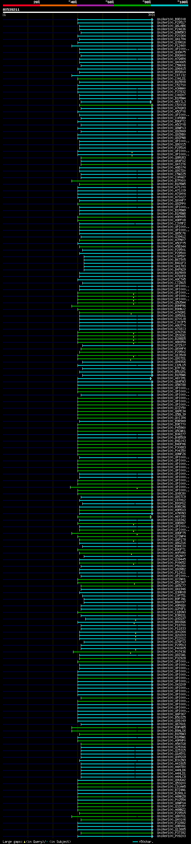Click the white query sequence bar
191x844 pixels.
(79, 13)
